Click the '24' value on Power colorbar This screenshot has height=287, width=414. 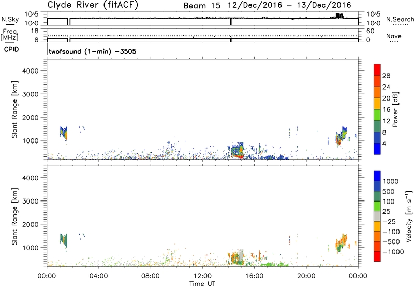coord(386,87)
